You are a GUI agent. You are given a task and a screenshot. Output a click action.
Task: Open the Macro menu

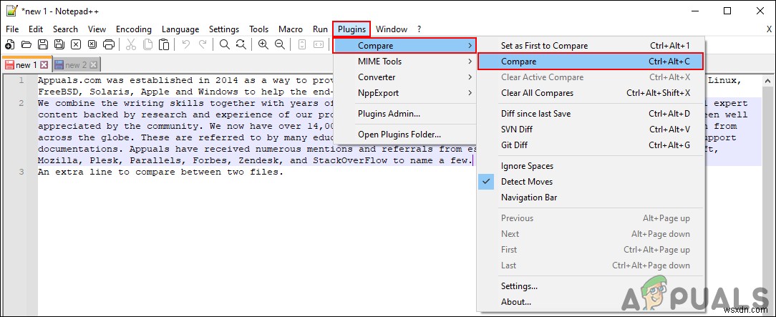tap(291, 29)
